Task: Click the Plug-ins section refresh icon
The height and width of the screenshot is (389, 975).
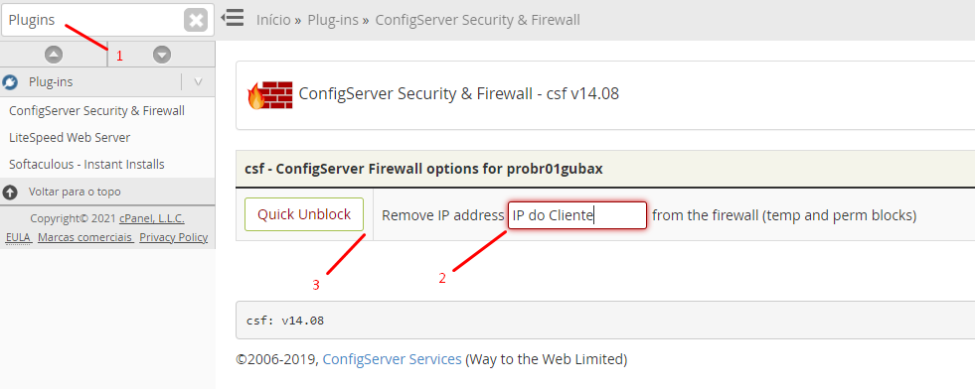Action: click(10, 82)
